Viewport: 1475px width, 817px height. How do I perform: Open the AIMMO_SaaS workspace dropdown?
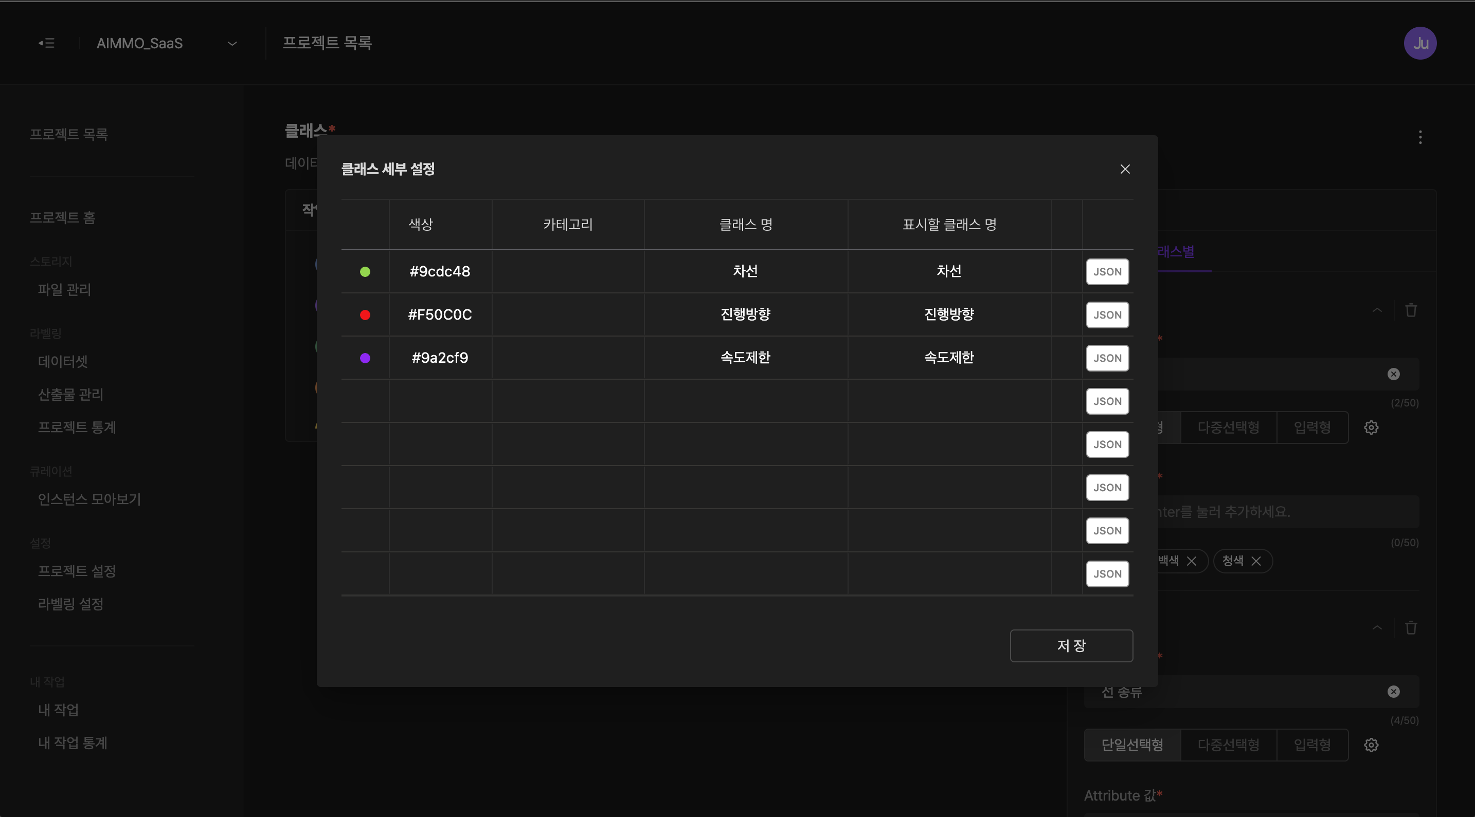click(x=167, y=44)
